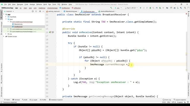190x106 pixels.
Task: Click the UTF-8 encoding in the status bar
Action: [x=174, y=102]
